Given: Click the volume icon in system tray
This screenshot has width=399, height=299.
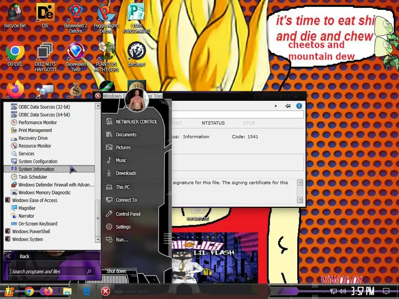Looking at the screenshot, I should tap(343, 291).
